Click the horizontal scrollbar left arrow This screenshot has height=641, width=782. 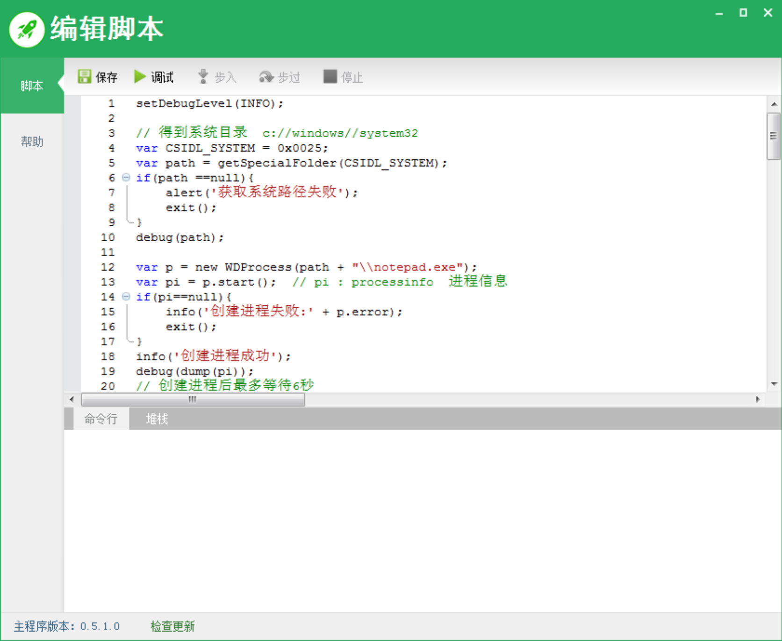(72, 399)
